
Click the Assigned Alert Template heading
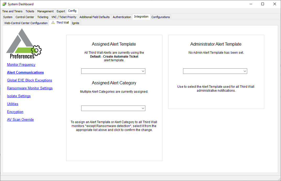114,44
